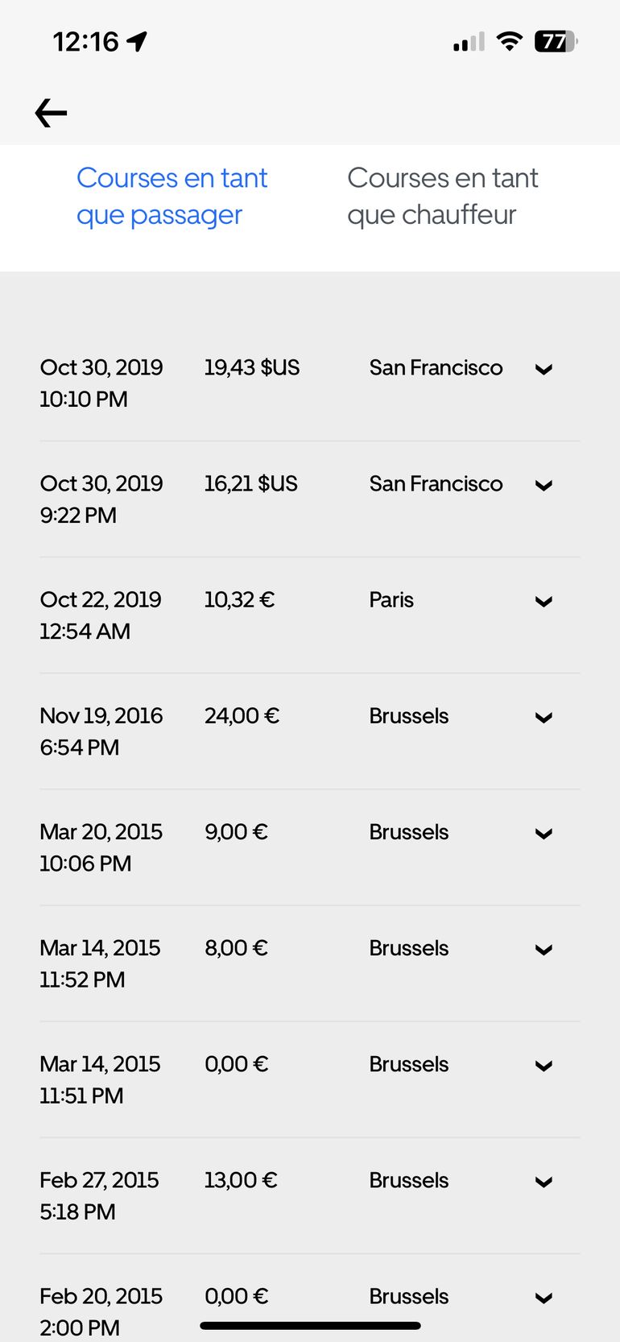Expand the Oct 30, 2019 10:10 PM trip
The image size is (620, 1342).
(x=544, y=370)
